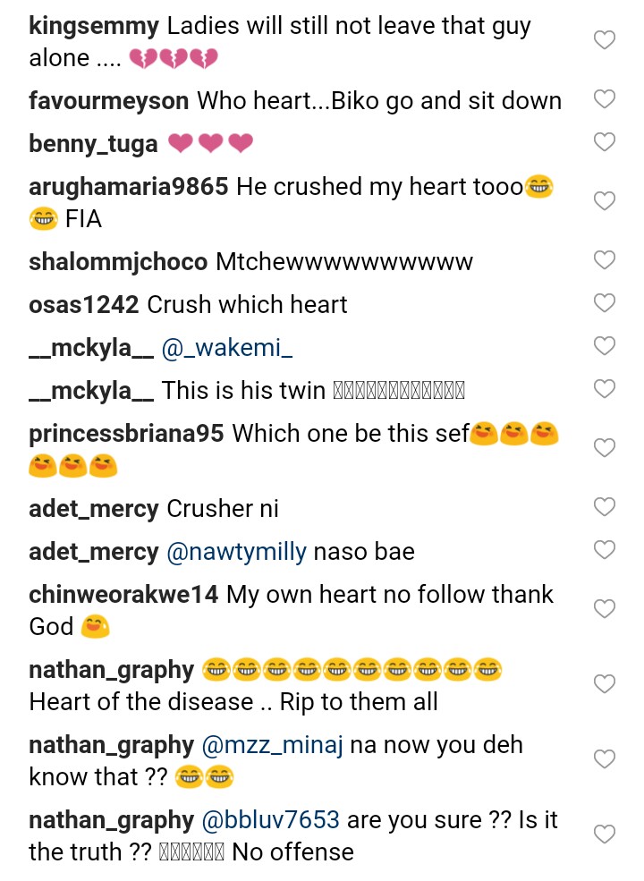The image size is (644, 881).
Task: View princessbriana95's profile
Action: (127, 434)
